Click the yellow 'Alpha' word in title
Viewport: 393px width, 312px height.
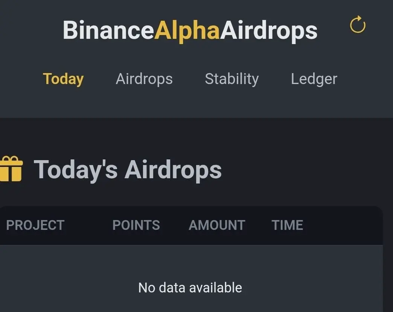pos(187,30)
